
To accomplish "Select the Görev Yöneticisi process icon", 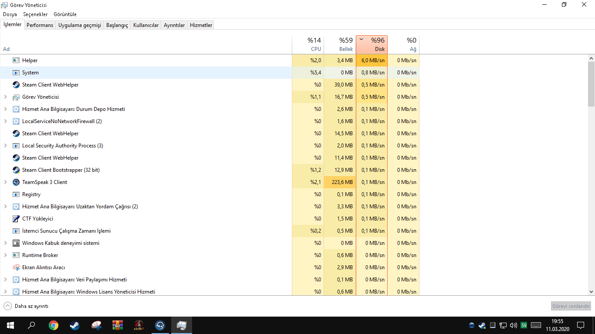I will [x=16, y=97].
